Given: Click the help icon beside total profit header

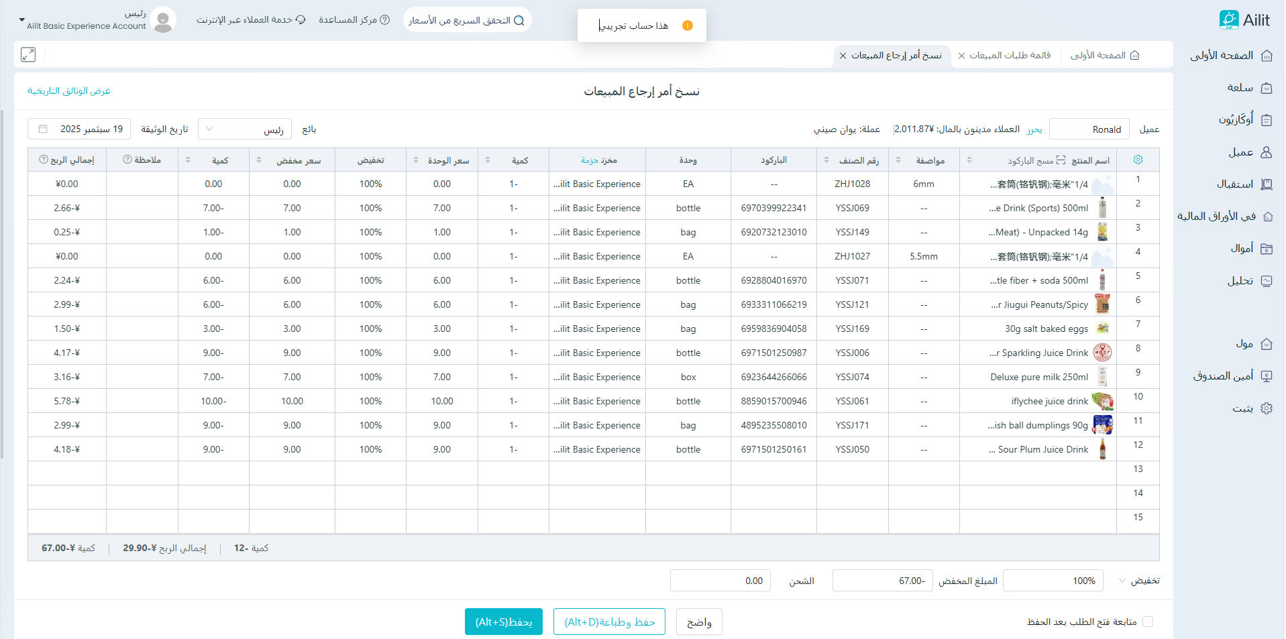Looking at the screenshot, I should (44, 160).
